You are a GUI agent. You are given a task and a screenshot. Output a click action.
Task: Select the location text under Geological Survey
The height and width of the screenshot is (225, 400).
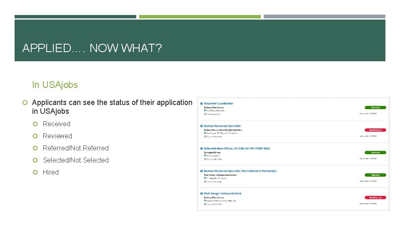pyautogui.click(x=213, y=155)
